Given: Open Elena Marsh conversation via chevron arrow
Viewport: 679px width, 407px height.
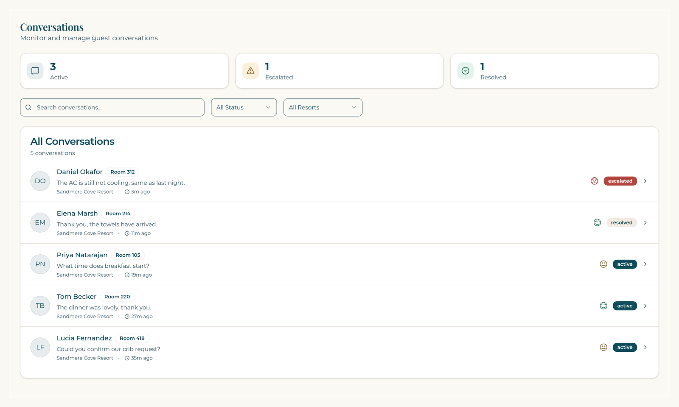Looking at the screenshot, I should tap(645, 222).
